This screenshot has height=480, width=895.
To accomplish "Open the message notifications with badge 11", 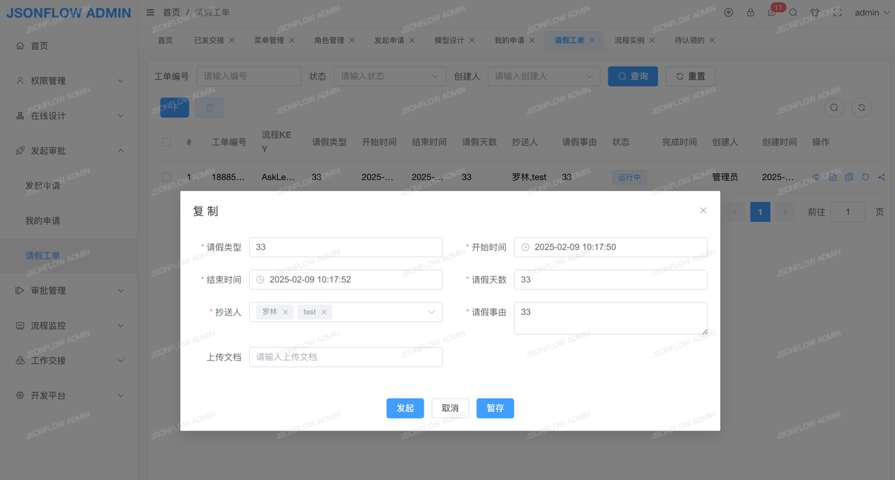I will (x=772, y=12).
